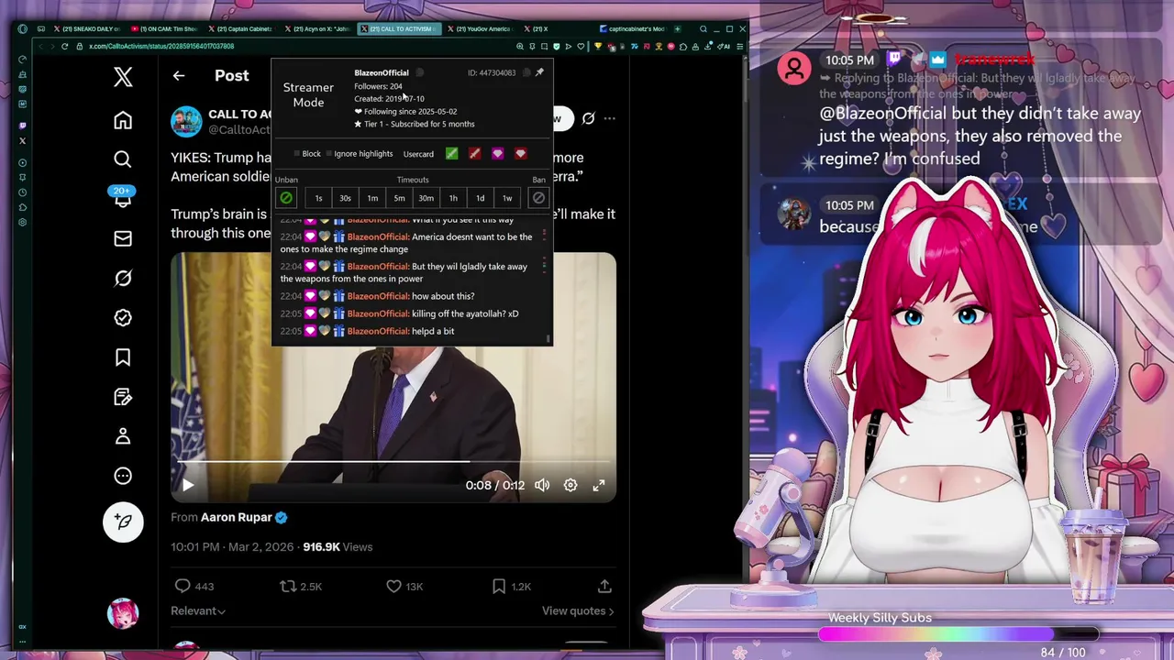Open post three-dot more menu

click(x=609, y=118)
